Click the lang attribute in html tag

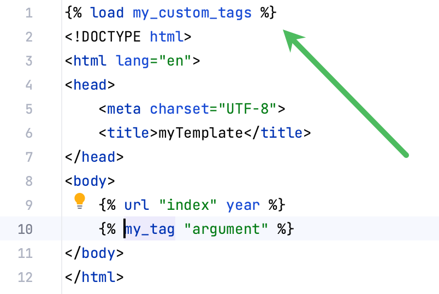133,61
